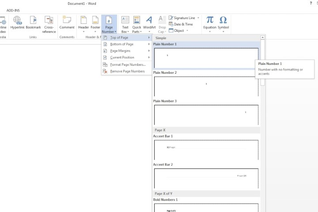Image resolution: width=318 pixels, height=212 pixels.
Task: Click the Format Page Numbers icon
Action: point(105,64)
